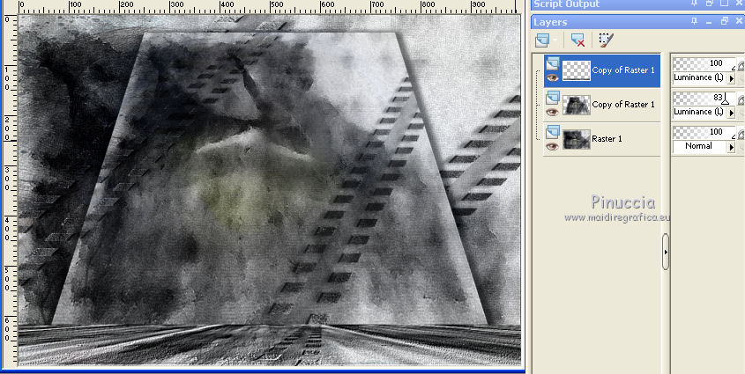Select the non-highlighted 'Copy of Raster 1' layer name

pos(623,105)
